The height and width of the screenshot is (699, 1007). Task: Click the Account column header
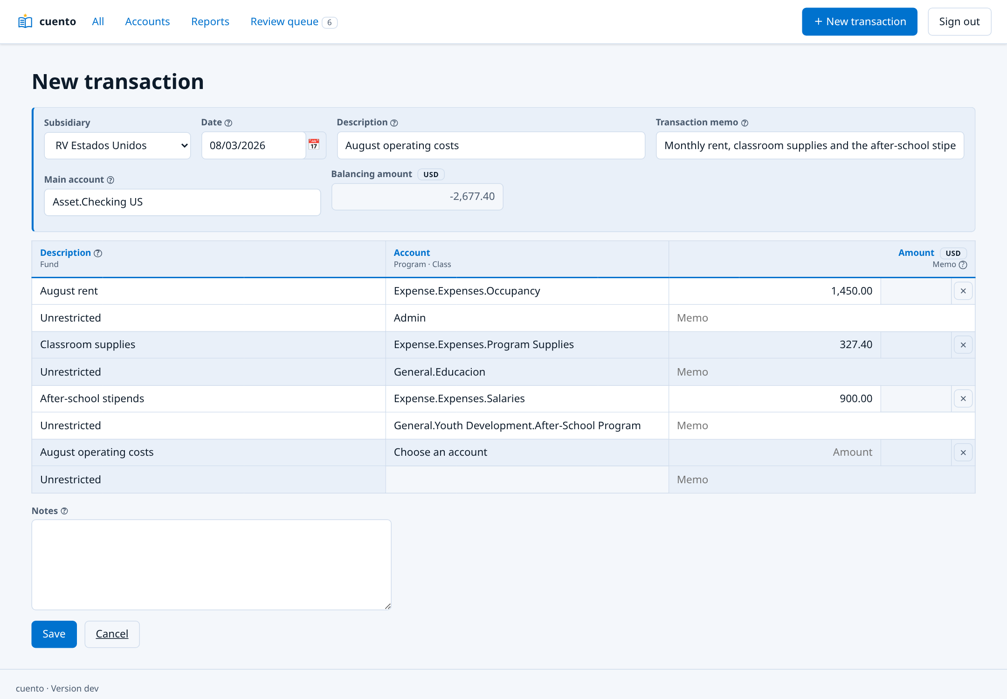[x=412, y=253]
